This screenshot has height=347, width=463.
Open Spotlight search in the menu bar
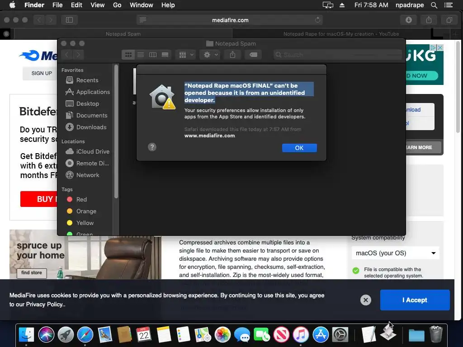point(434,5)
